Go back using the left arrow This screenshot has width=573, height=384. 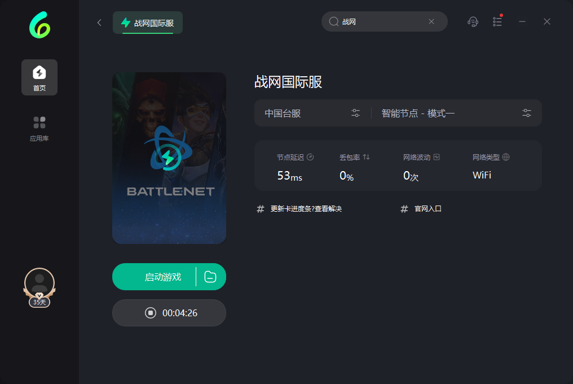[x=99, y=23]
